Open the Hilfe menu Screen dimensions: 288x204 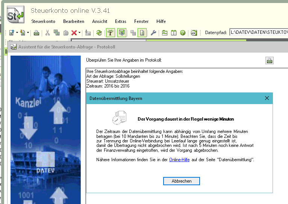point(161,21)
